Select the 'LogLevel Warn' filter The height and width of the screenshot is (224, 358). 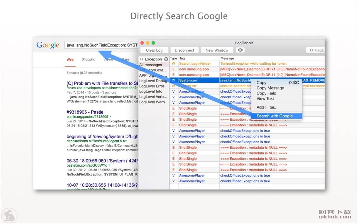coord(154,102)
